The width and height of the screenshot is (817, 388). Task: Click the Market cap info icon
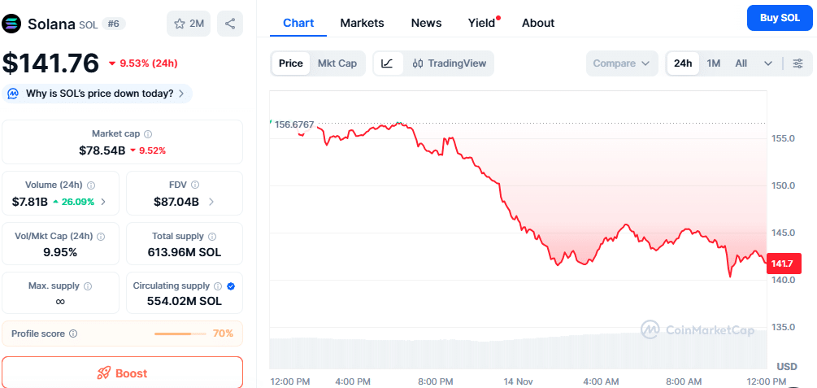coord(148,134)
